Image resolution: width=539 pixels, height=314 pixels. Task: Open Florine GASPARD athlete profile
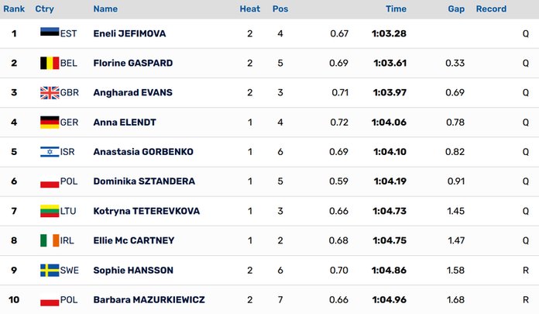(132, 63)
